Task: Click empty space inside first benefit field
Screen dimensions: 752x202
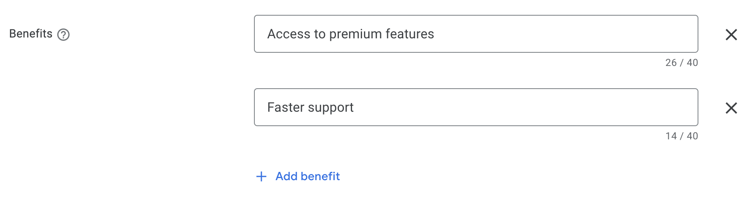Action: coord(577,34)
